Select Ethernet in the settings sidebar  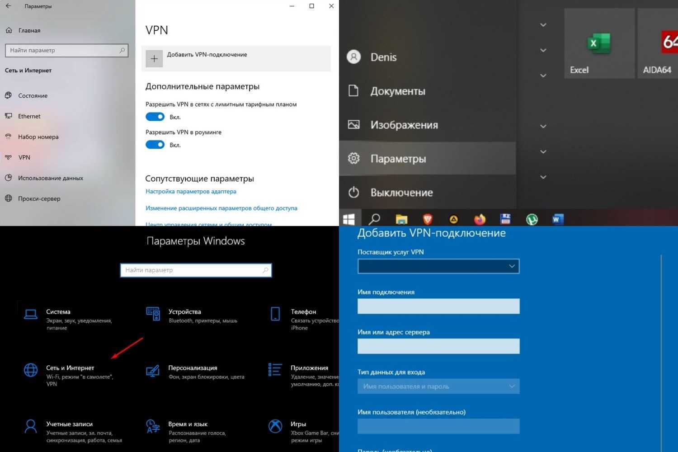pyautogui.click(x=29, y=116)
